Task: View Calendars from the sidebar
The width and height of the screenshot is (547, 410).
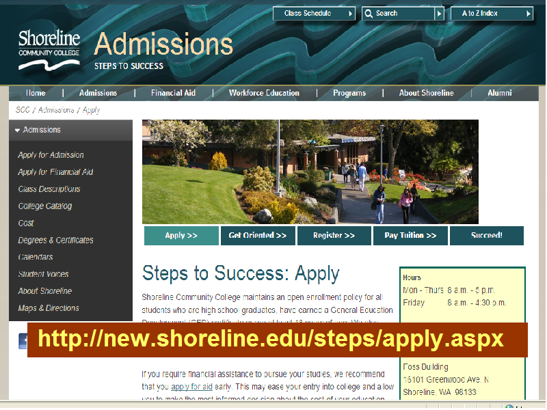Action: pos(36,258)
